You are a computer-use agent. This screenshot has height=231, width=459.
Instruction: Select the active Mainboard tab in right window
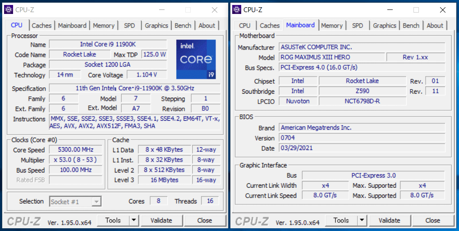[300, 25]
